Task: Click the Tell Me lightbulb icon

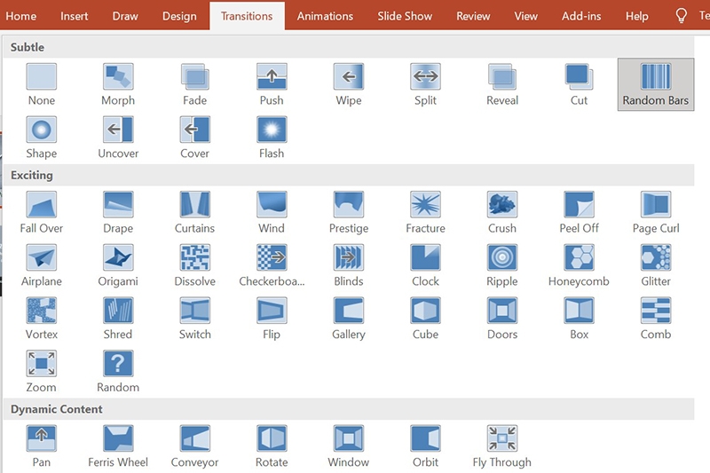Action: click(681, 16)
